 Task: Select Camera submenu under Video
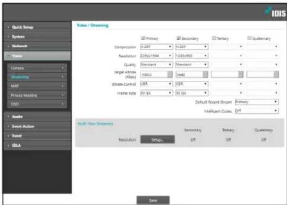[x=37, y=68]
